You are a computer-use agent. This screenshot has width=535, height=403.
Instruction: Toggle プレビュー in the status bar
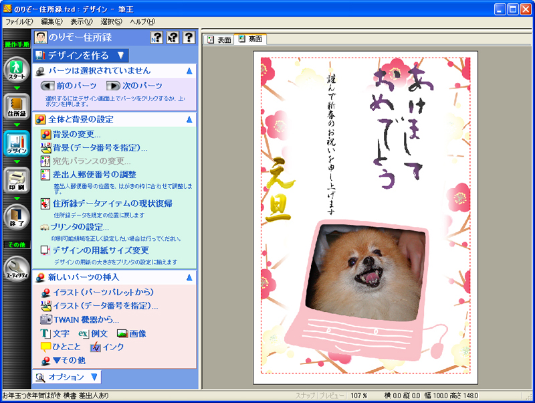(x=330, y=396)
